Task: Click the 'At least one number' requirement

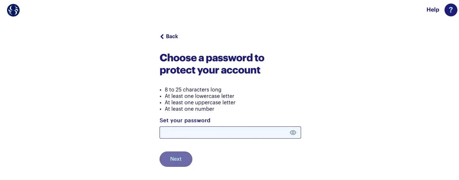Action: pos(189,109)
